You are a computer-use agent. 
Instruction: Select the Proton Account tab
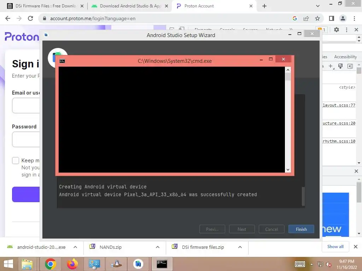[x=214, y=6]
